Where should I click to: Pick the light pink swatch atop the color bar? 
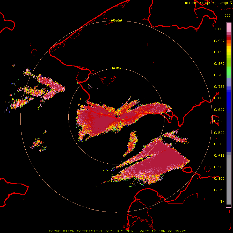pyautogui.click(x=229, y=27)
